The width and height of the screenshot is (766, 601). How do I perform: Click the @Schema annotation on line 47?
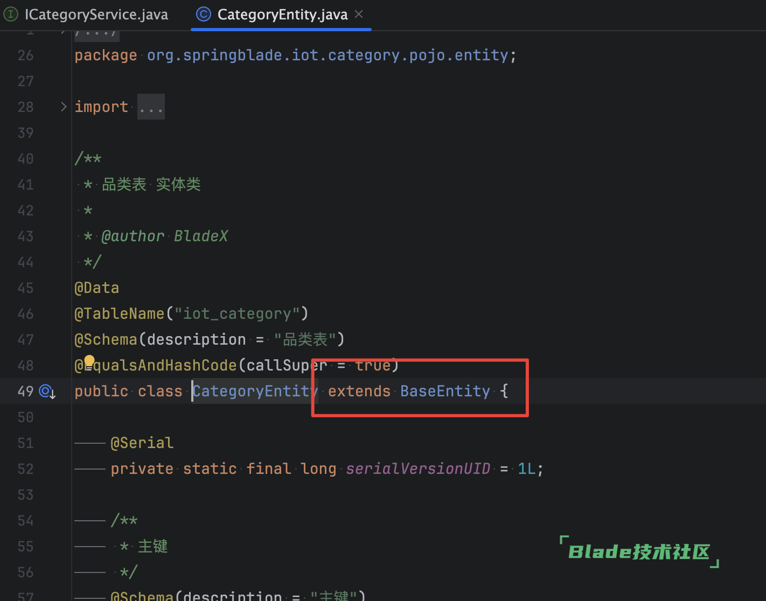(x=106, y=340)
